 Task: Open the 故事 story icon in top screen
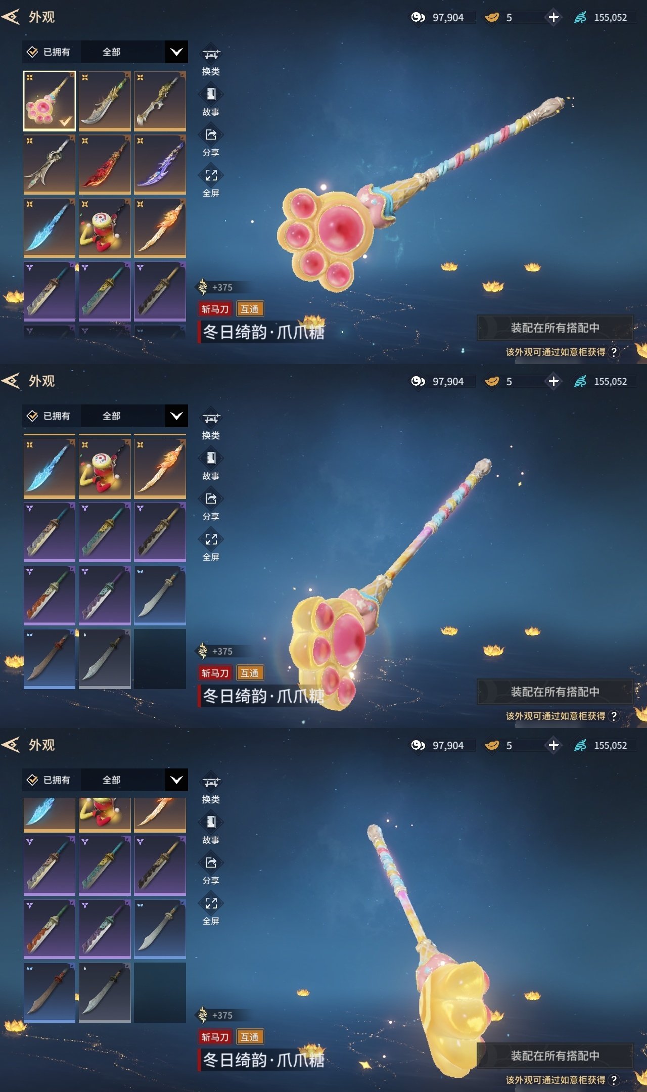[211, 95]
